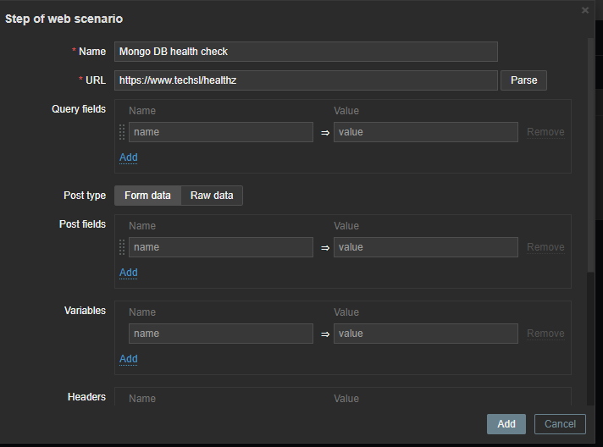Click the drag handle of the Post fields row
Viewport: 603px width, 447px height.
point(122,247)
